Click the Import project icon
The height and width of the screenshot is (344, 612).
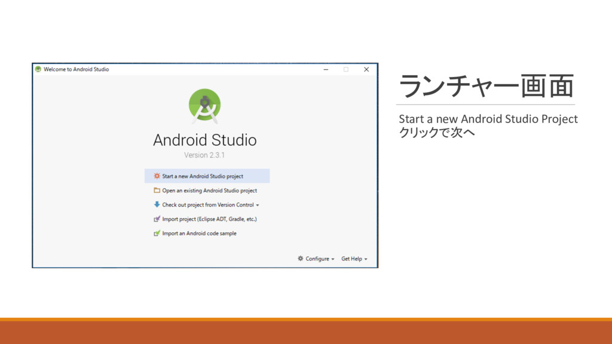[x=157, y=219]
